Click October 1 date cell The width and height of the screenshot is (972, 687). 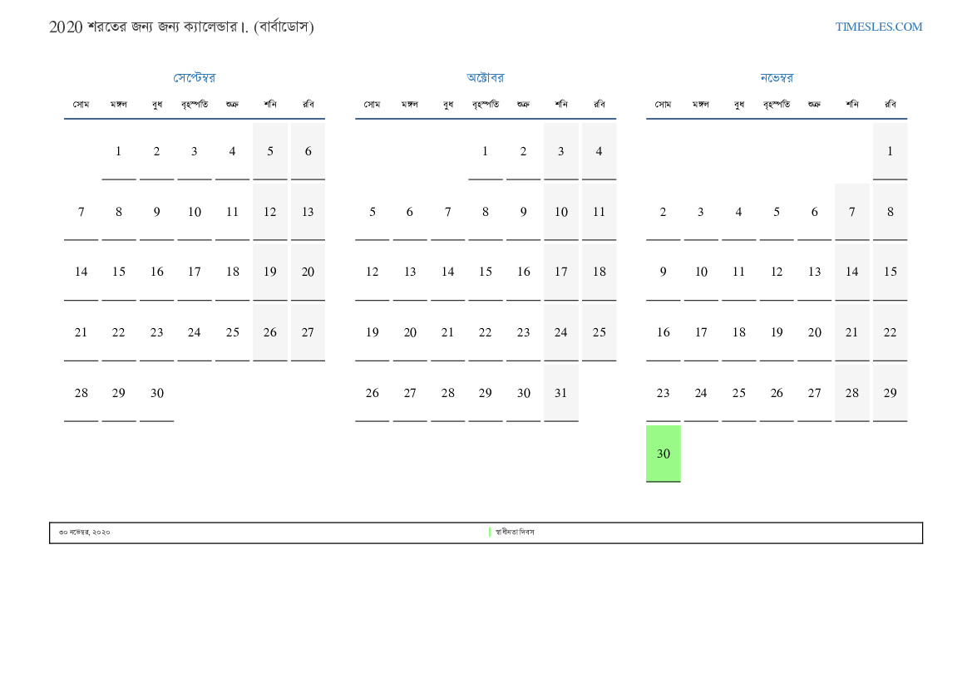pyautogui.click(x=485, y=151)
